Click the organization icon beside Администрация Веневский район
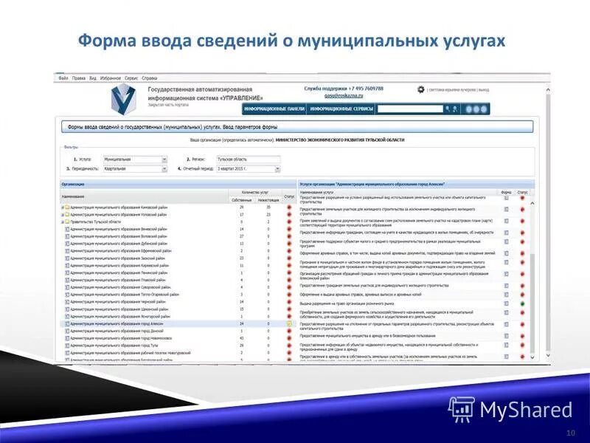 [x=68, y=229]
